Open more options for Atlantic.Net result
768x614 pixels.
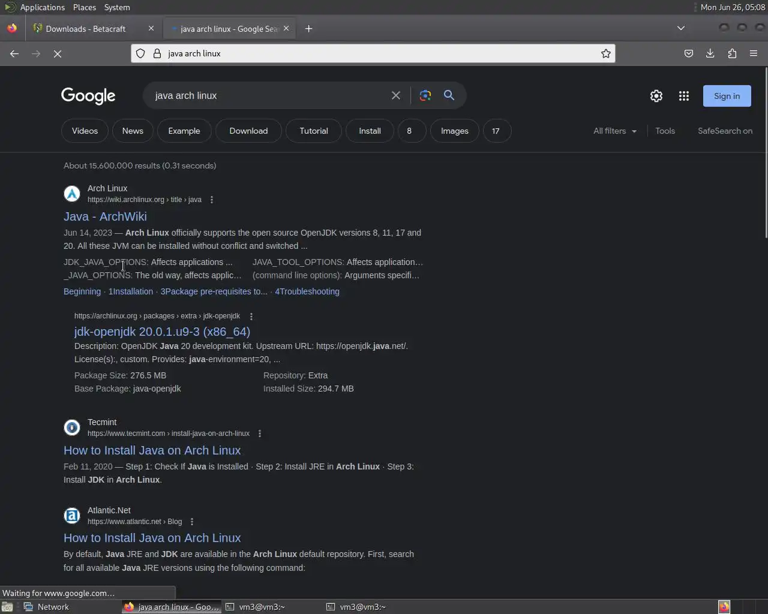pyautogui.click(x=192, y=522)
